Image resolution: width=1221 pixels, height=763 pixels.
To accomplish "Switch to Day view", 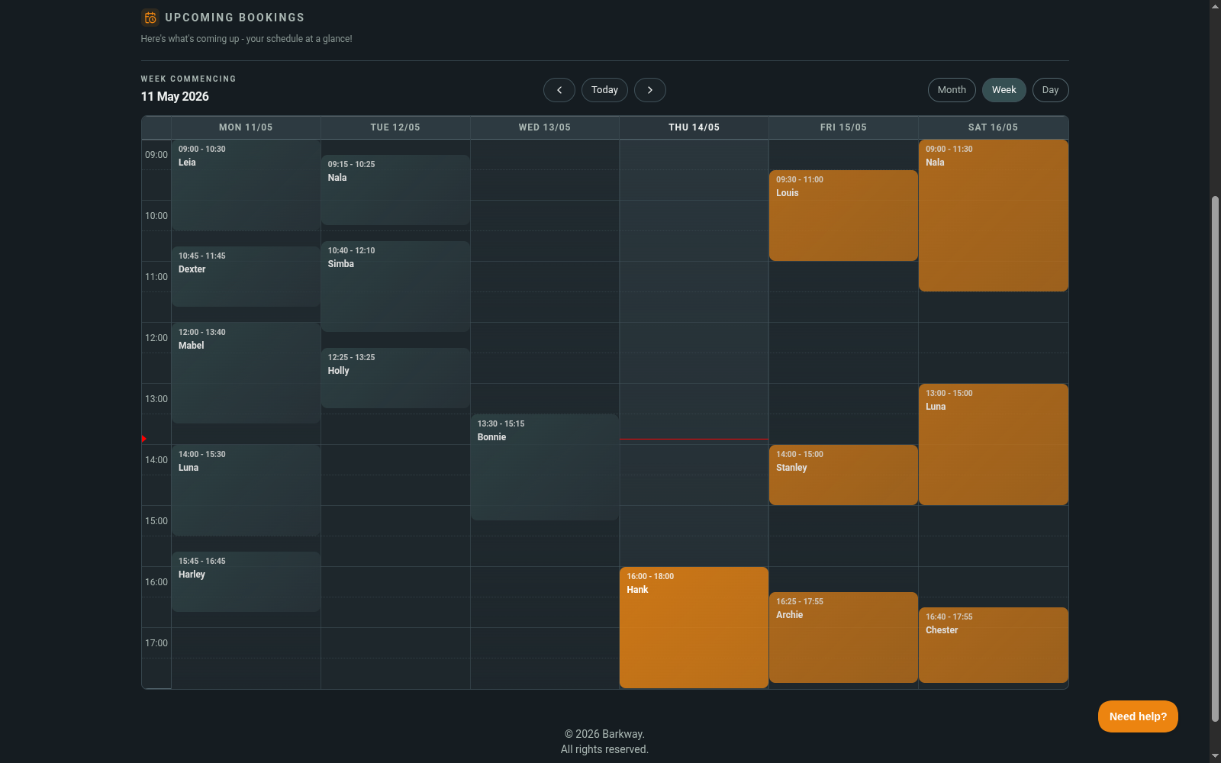I will [1051, 90].
